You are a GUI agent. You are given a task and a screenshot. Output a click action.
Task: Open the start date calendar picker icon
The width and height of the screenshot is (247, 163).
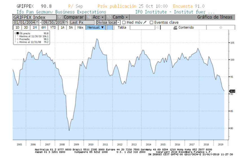(37, 22)
